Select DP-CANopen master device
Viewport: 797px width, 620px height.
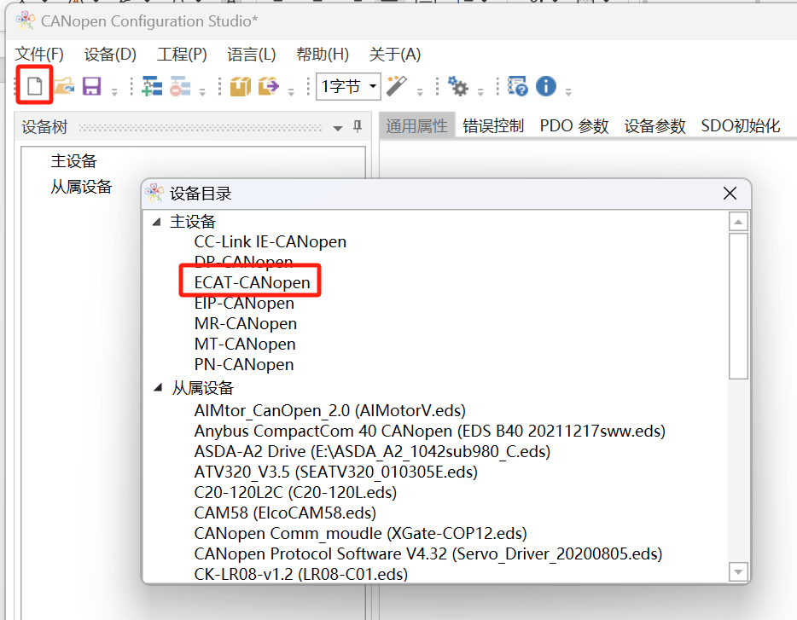tap(243, 261)
